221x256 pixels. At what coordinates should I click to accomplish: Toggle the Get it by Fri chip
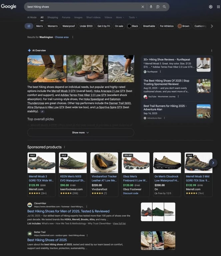point(104,26)
